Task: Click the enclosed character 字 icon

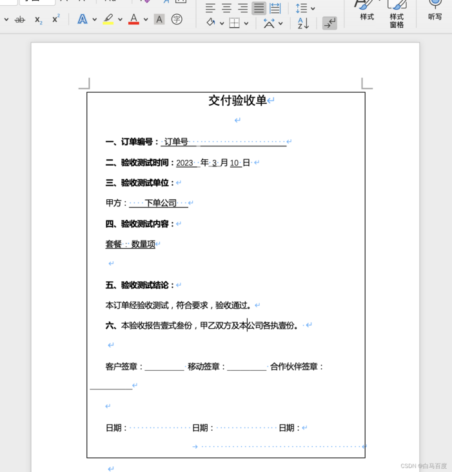Action: tap(177, 19)
